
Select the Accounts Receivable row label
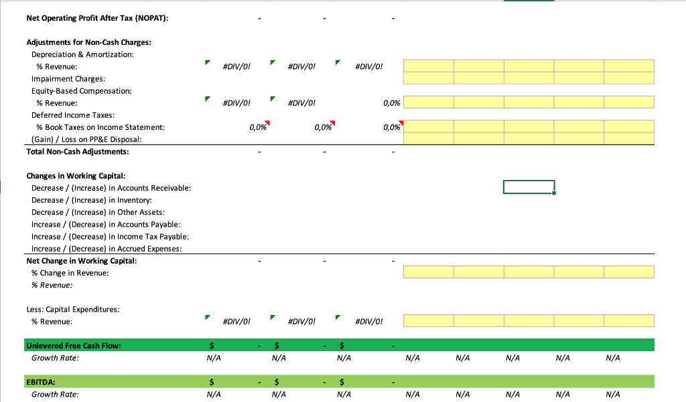click(111, 188)
